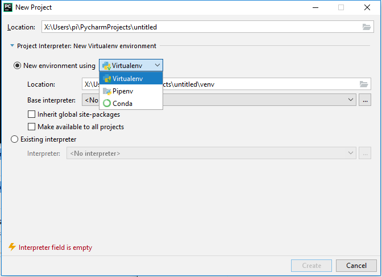This screenshot has width=382, height=277.
Task: Click the folder icon beside venv Location field
Action: pyautogui.click(x=364, y=84)
